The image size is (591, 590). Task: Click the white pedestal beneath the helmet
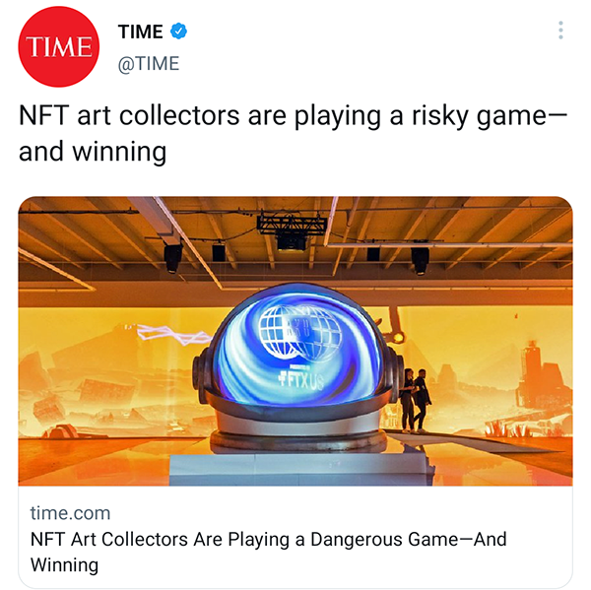pos(299,469)
